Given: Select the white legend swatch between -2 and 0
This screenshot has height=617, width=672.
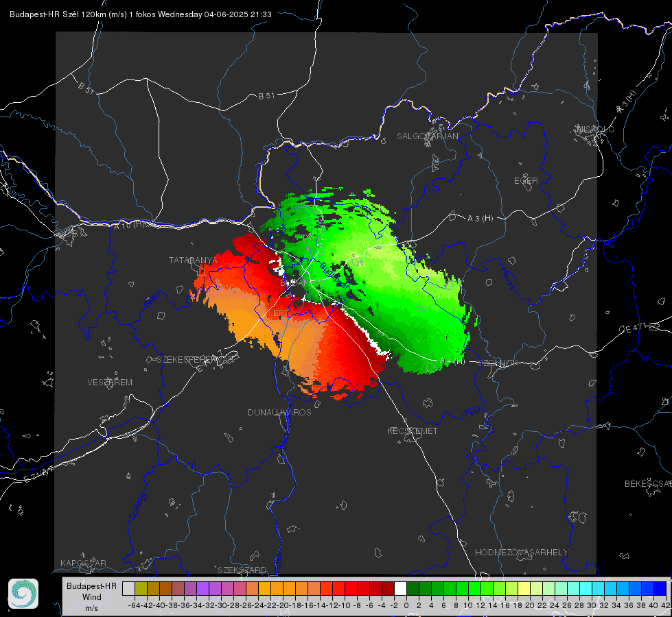Looking at the screenshot, I should pos(400,588).
